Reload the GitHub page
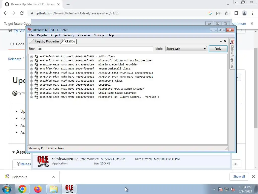 (22, 13)
